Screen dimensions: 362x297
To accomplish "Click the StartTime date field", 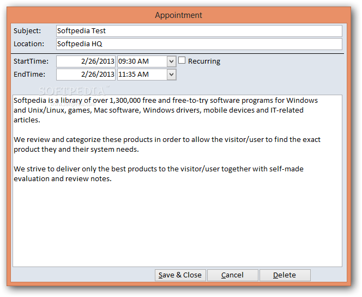I will [x=86, y=61].
